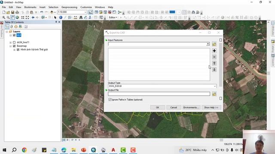Toggle visibility of dc4 layer
The image size is (275, 154).
14,35
